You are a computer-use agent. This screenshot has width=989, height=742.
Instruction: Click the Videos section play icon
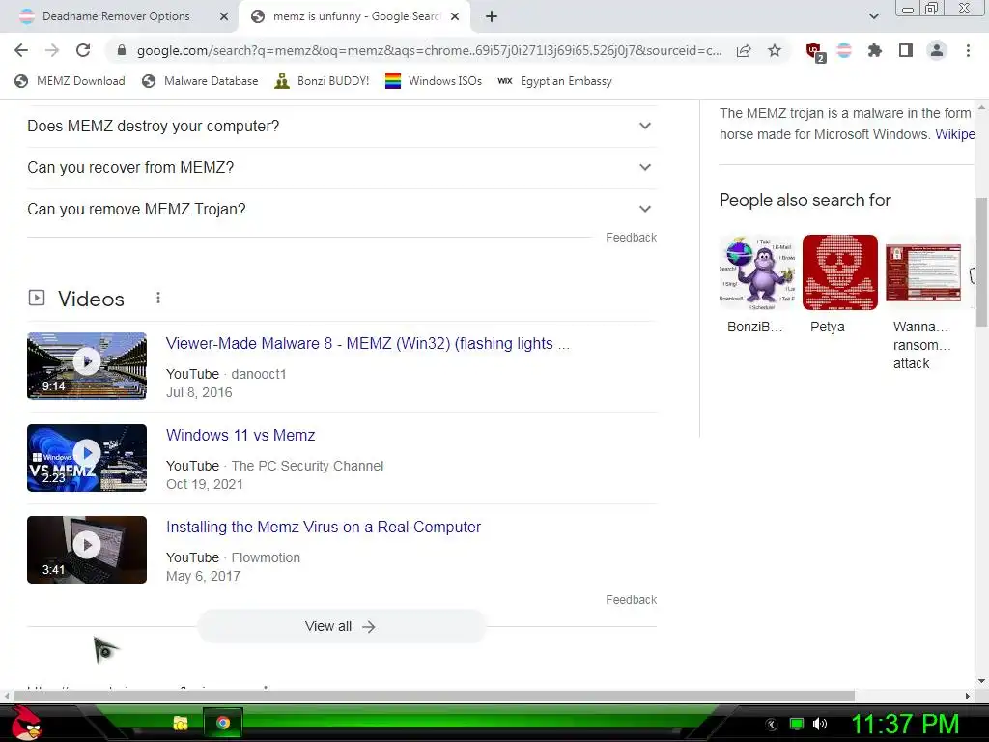click(x=37, y=298)
